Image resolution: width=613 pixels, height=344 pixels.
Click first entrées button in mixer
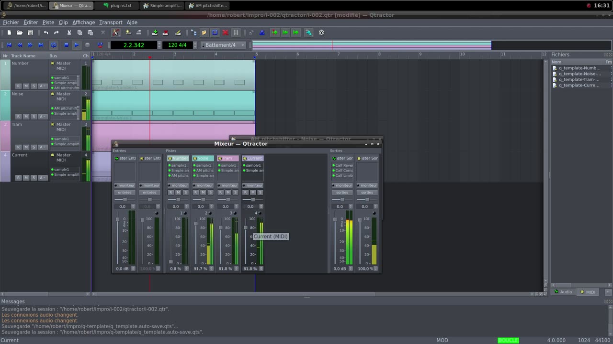pyautogui.click(x=125, y=193)
